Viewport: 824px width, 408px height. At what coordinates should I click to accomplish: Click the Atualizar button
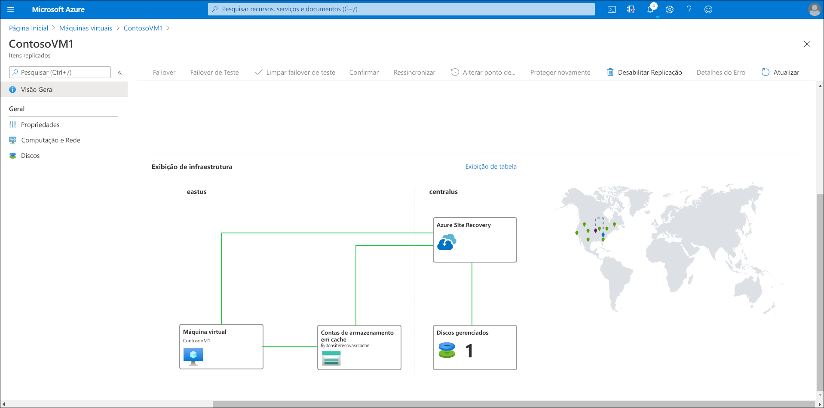[x=781, y=73]
